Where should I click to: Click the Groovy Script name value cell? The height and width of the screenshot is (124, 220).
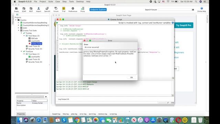(40, 103)
